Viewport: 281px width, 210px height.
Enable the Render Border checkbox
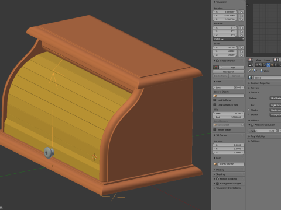pos(215,129)
